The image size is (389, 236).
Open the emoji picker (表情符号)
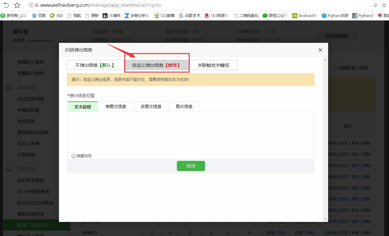(x=82, y=156)
